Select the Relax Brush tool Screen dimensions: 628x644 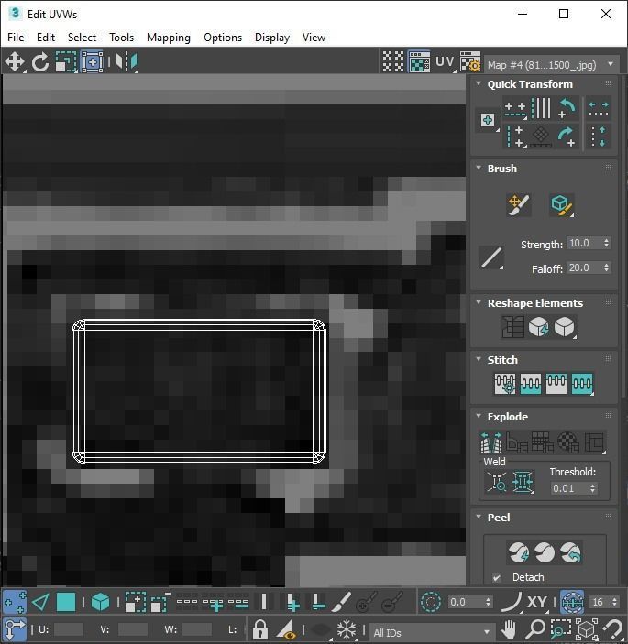point(561,204)
